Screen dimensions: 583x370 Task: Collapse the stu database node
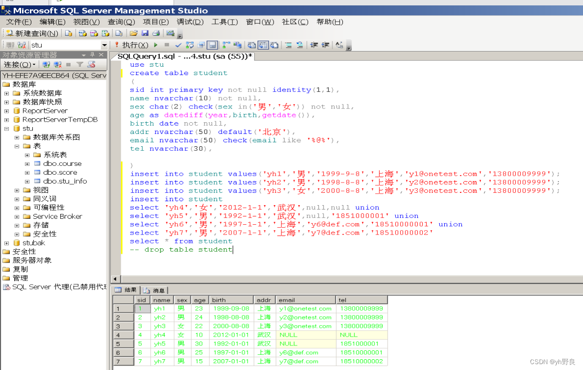click(6, 129)
